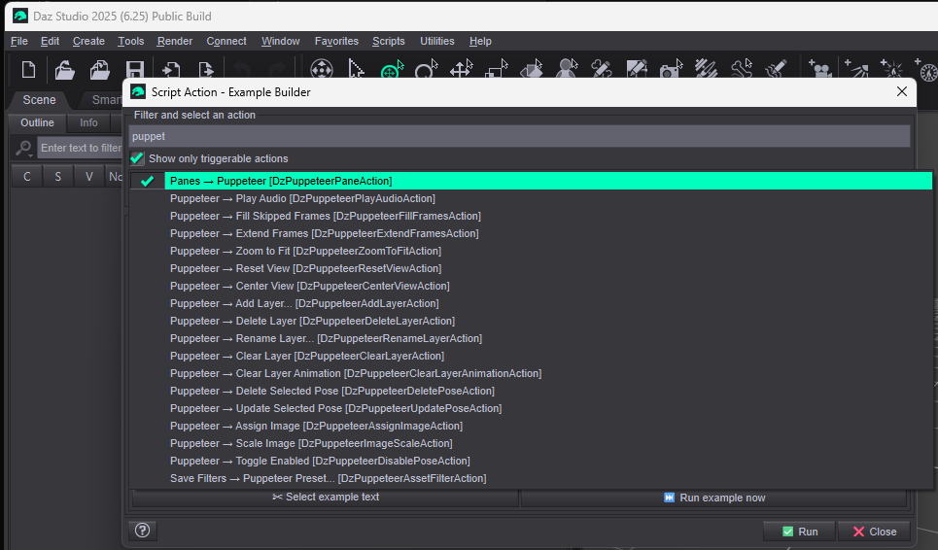Click the Import file icon
The image size is (938, 550).
tap(171, 69)
